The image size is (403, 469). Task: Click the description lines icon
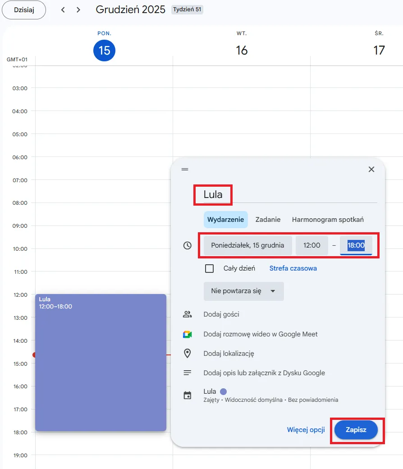pyautogui.click(x=188, y=372)
